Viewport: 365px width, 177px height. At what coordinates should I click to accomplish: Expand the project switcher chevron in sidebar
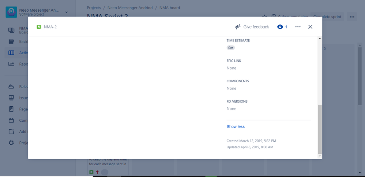66,12
